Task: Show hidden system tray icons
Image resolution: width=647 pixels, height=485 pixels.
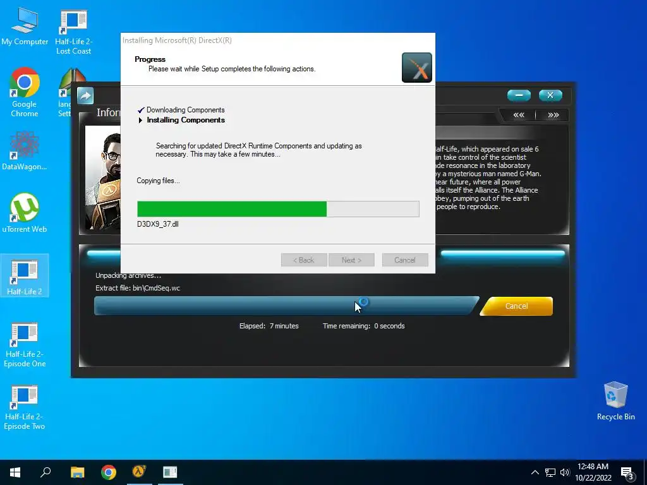Action: coord(535,472)
